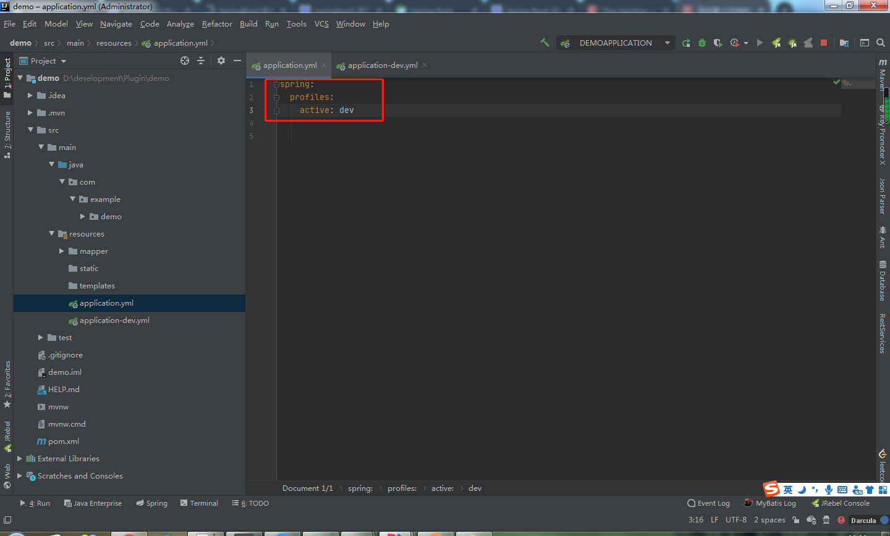Open the MyBatis Log panel

click(770, 503)
